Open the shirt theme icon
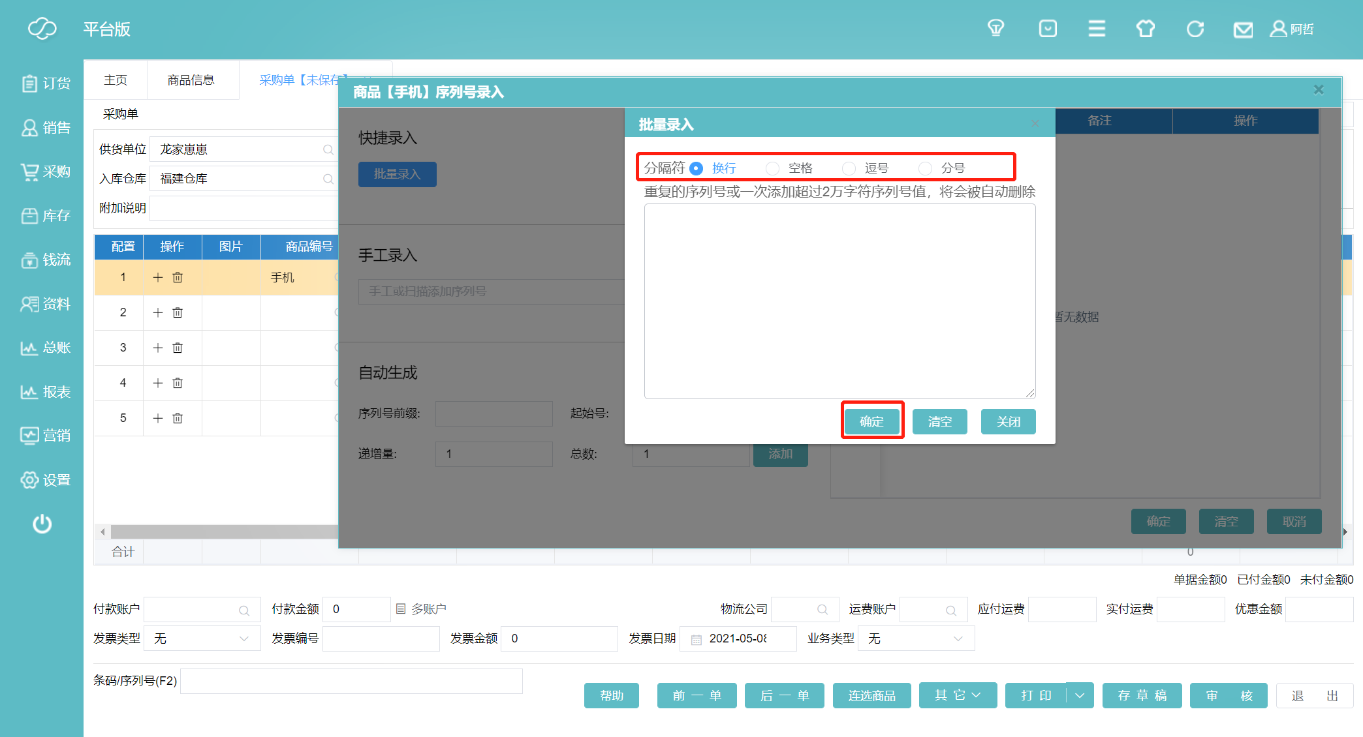The image size is (1363, 737). [x=1145, y=29]
